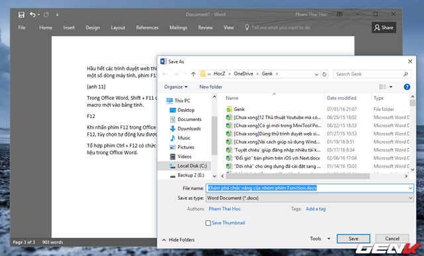Click the Refresh icon beside the address bar
The height and width of the screenshot is (256, 424).
click(x=325, y=74)
